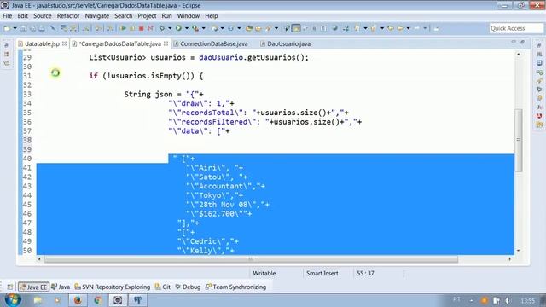This screenshot has height=307, width=546.
Task: Click the Run External Tools icon
Action: coord(195,28)
